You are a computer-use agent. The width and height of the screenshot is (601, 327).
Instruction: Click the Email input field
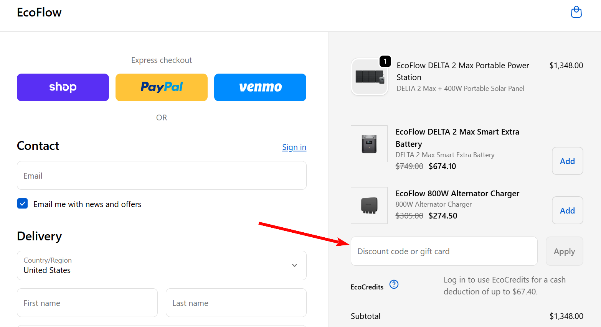162,176
